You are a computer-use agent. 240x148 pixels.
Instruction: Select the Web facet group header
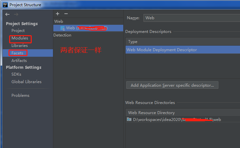click(59, 22)
